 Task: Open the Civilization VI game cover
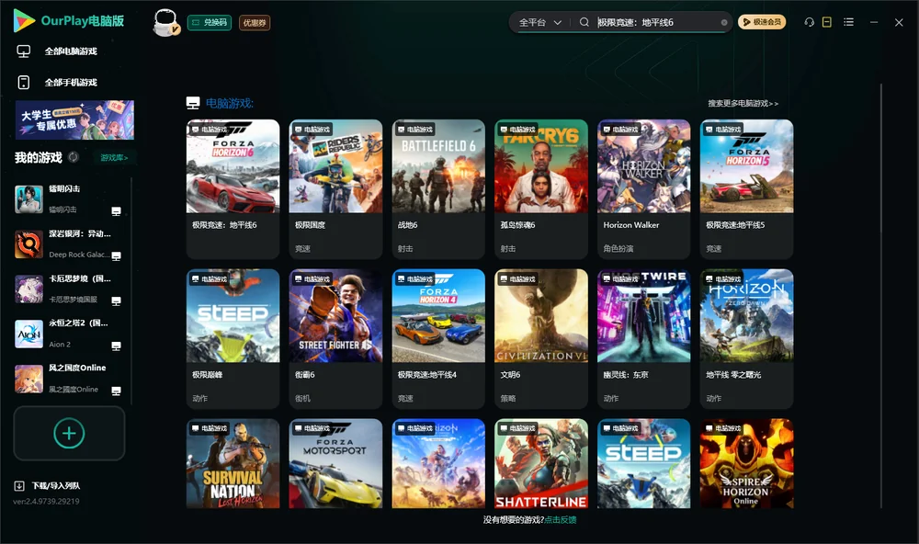(x=541, y=316)
